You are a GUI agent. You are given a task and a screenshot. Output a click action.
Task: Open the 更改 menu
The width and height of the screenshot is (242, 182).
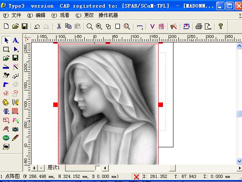coord(85,15)
